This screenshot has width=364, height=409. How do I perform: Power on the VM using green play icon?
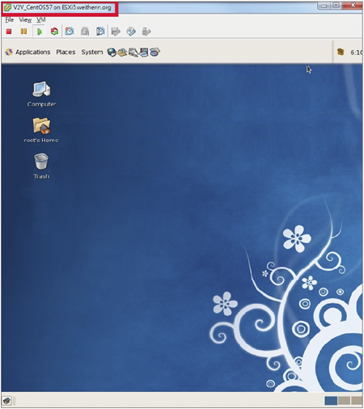point(40,32)
